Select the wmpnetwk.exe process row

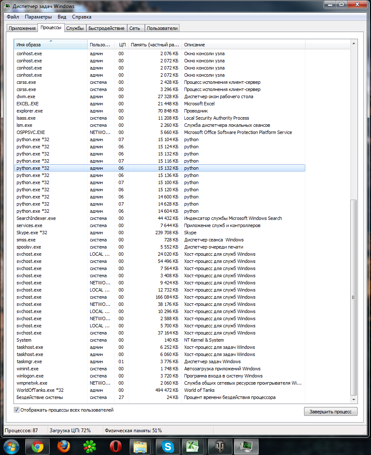(x=160, y=383)
